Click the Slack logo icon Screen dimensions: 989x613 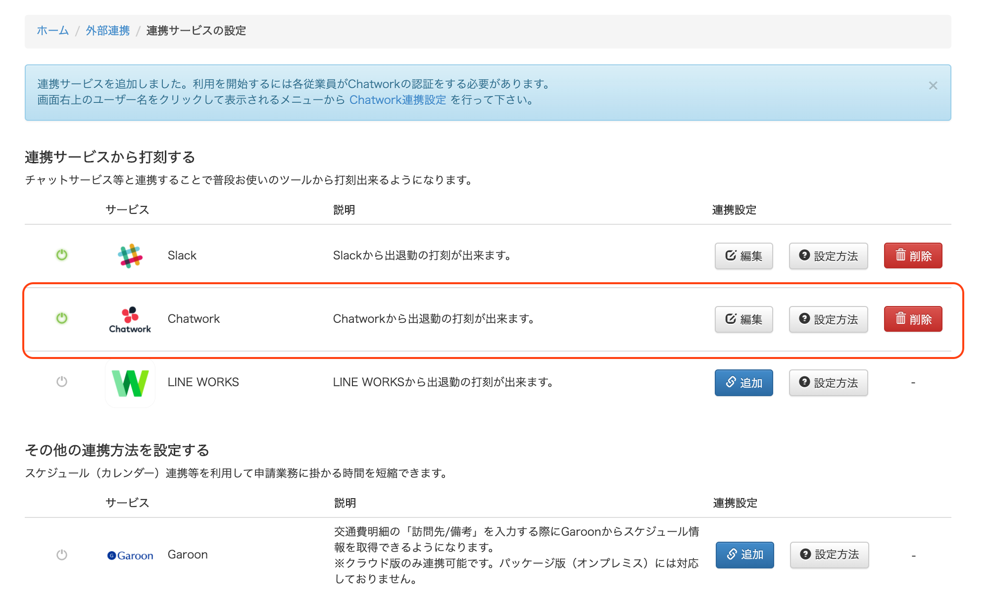click(130, 255)
